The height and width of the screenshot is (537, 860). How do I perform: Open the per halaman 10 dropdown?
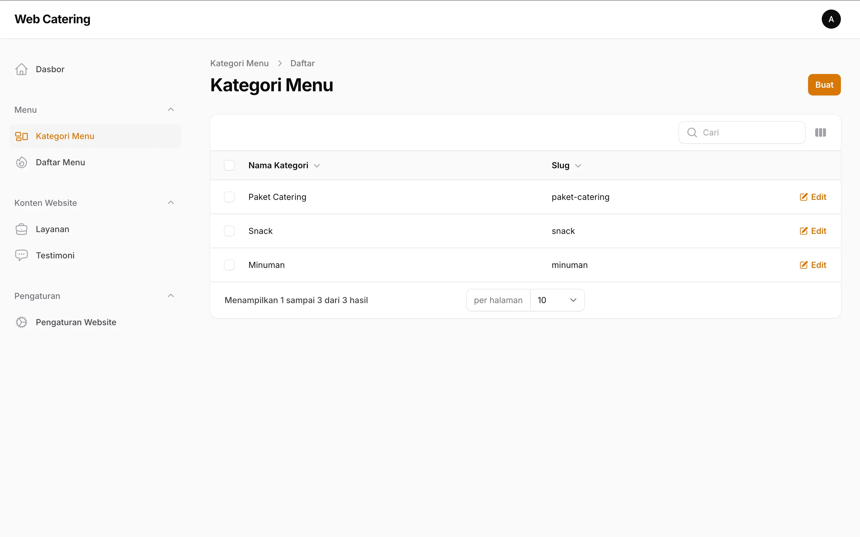tap(557, 300)
